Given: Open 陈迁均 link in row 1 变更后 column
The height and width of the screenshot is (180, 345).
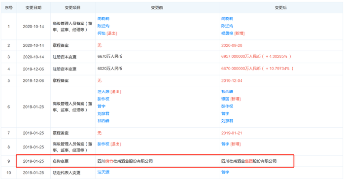Looking at the screenshot, I should (x=227, y=26).
